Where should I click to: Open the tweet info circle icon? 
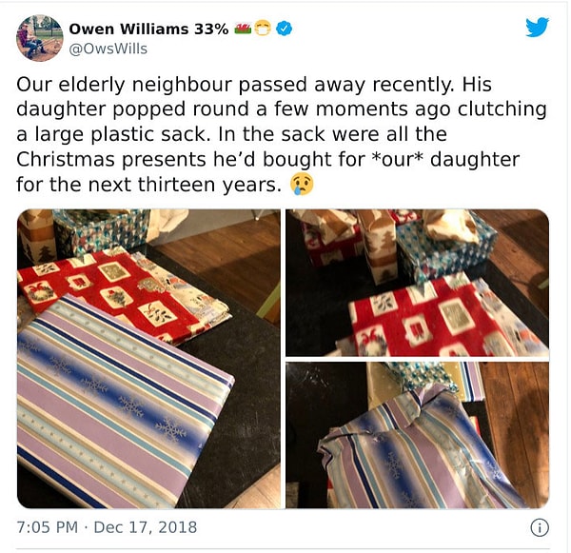pyautogui.click(x=540, y=528)
